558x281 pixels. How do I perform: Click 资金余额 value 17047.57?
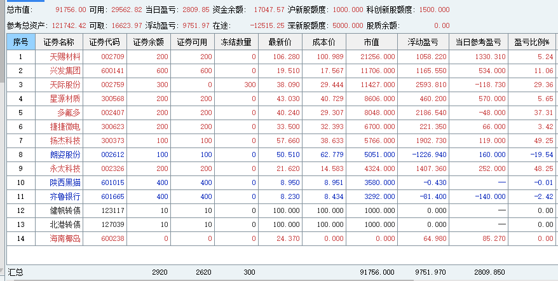tap(269, 10)
